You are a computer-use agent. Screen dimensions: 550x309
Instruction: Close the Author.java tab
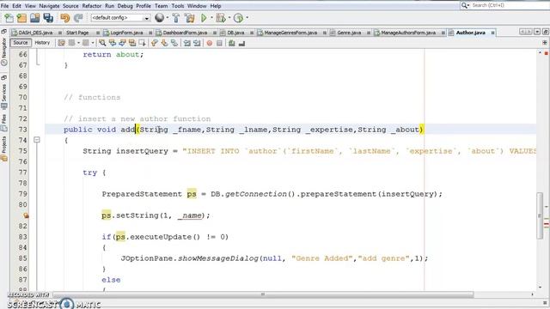tap(492, 33)
